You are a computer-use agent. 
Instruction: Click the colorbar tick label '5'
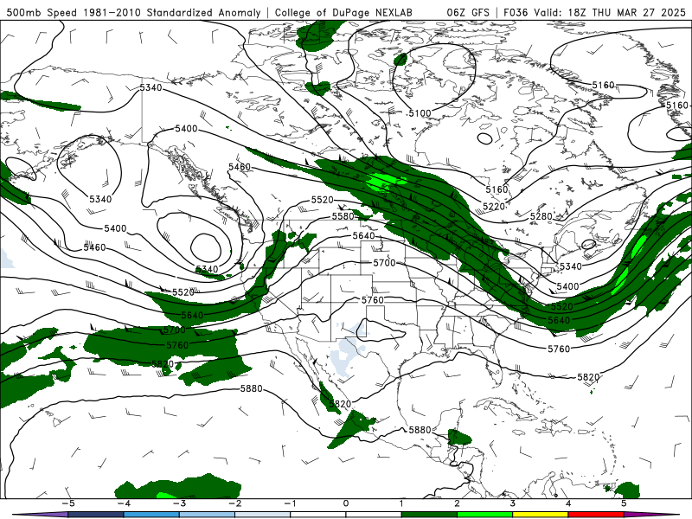(624, 503)
